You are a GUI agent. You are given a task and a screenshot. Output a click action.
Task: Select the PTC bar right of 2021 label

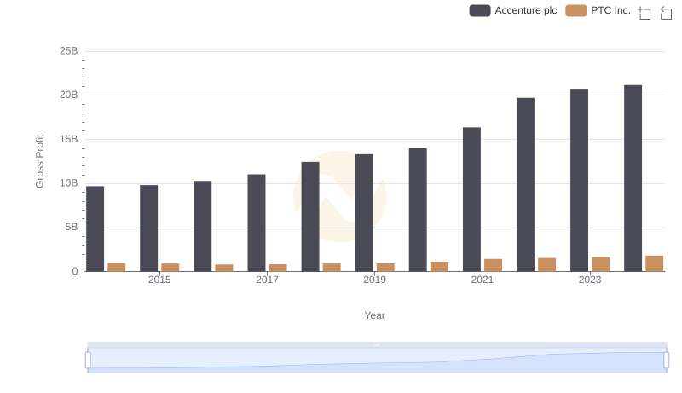[x=494, y=266]
